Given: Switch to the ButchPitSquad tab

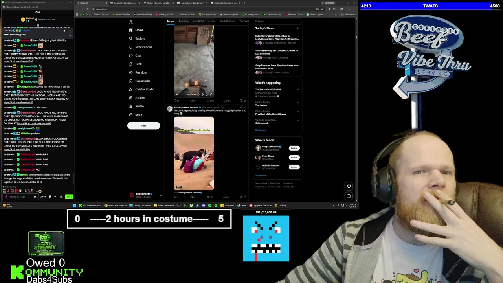Looking at the screenshot, I should pos(227,21).
